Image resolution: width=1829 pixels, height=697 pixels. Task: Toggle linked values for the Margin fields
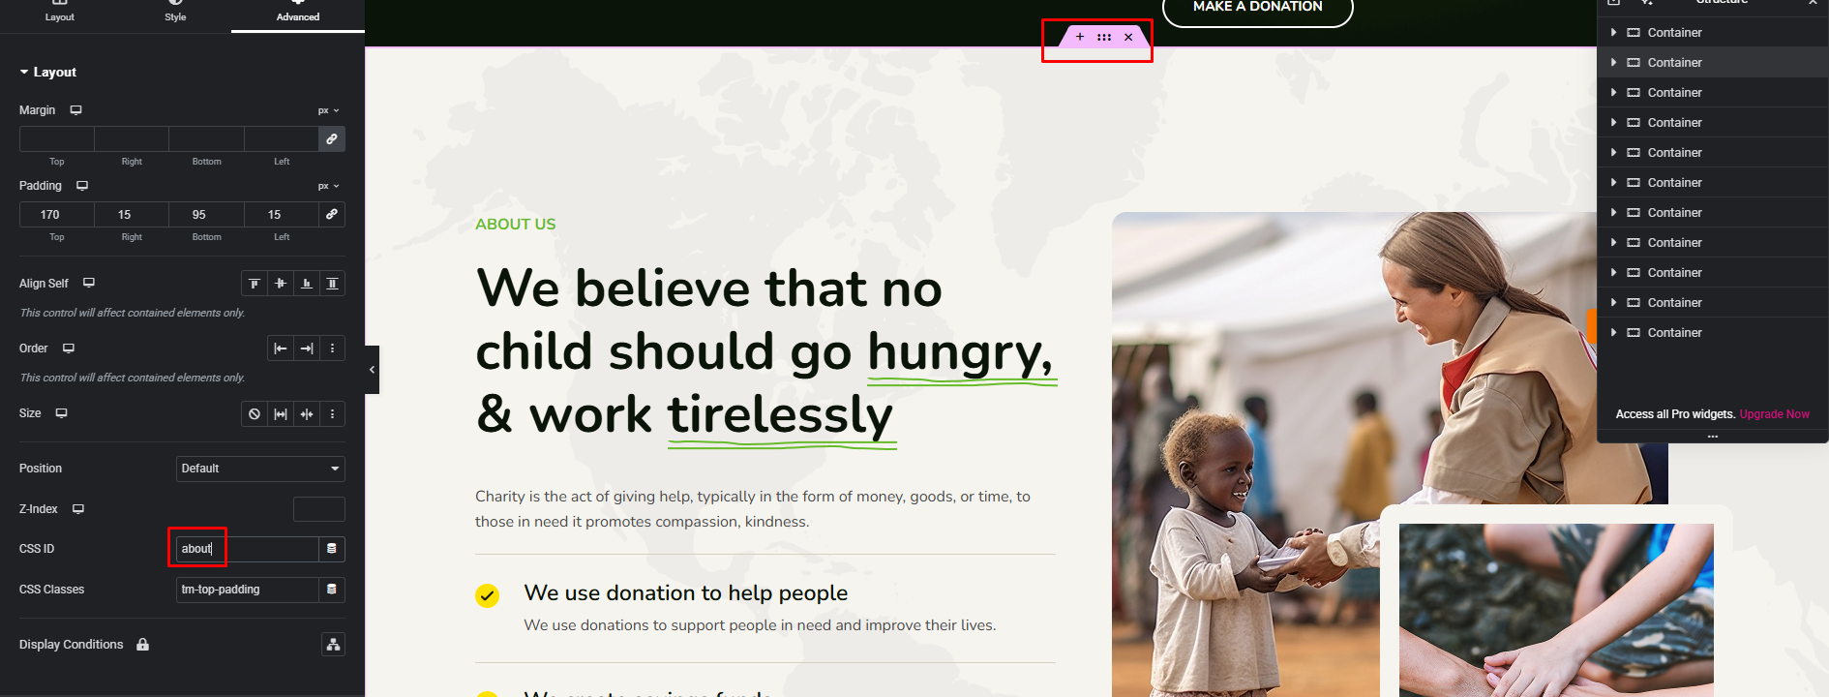[332, 139]
